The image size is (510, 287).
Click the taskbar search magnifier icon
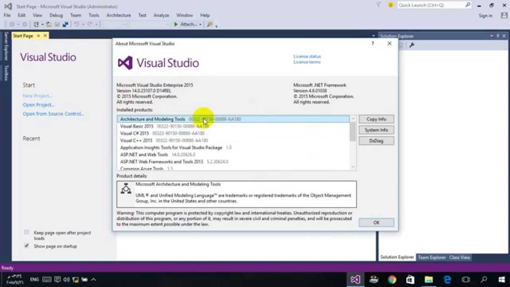click(484, 279)
